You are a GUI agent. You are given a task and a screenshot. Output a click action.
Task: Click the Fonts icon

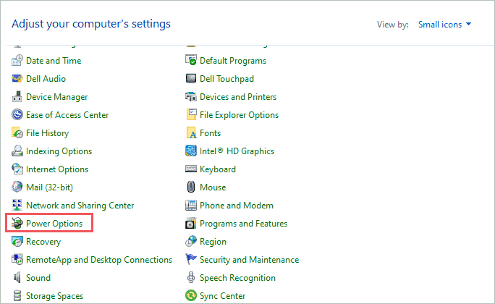[x=191, y=133]
